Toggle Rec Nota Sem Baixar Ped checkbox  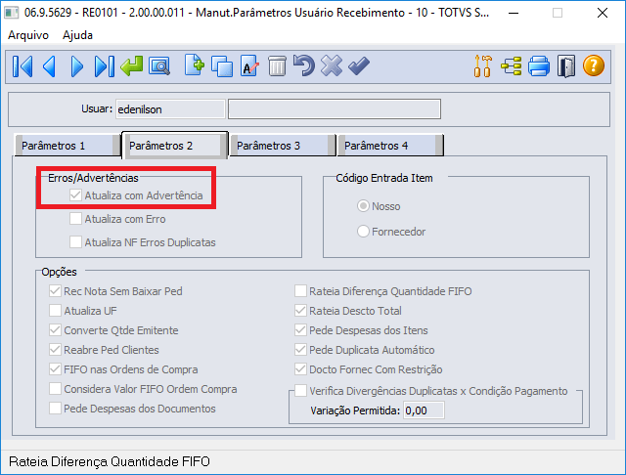tap(55, 290)
